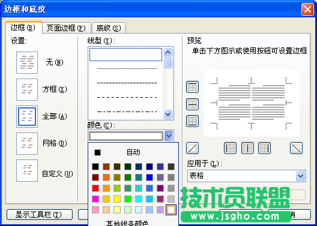
Task: Toggle the bottom border button in preview
Action: tap(192, 121)
